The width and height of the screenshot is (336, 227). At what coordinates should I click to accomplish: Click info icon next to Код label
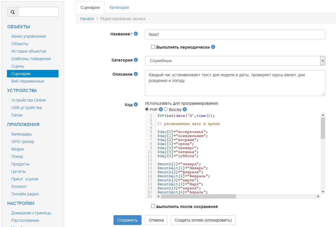[136, 105]
